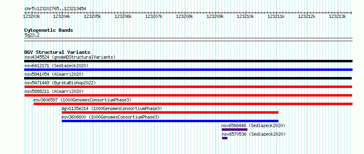This screenshot has height=154, width=364.
Task: Click the purple bar for nsv6566446
Action: (x=234, y=130)
